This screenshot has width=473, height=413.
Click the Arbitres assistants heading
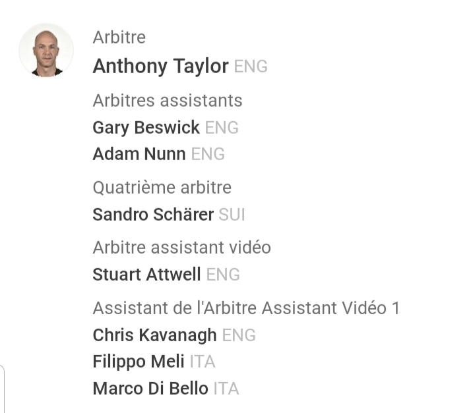pyautogui.click(x=168, y=101)
